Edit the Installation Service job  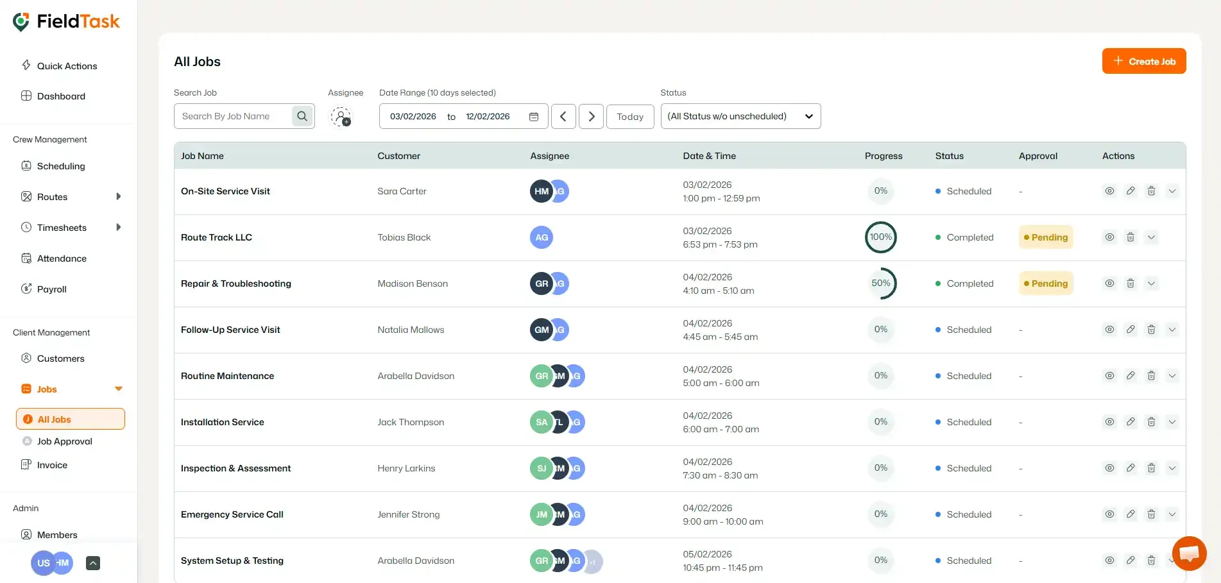click(1131, 422)
